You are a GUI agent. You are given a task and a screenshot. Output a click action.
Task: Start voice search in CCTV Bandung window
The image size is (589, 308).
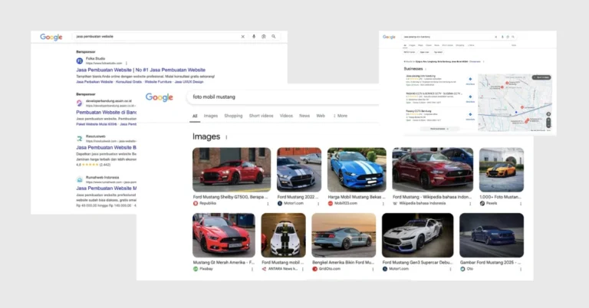pyautogui.click(x=502, y=37)
